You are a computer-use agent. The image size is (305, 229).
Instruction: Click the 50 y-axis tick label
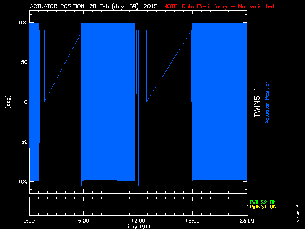(x=24, y=62)
